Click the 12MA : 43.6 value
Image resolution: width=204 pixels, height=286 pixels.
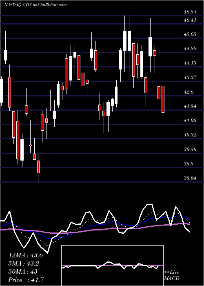pos(26,255)
